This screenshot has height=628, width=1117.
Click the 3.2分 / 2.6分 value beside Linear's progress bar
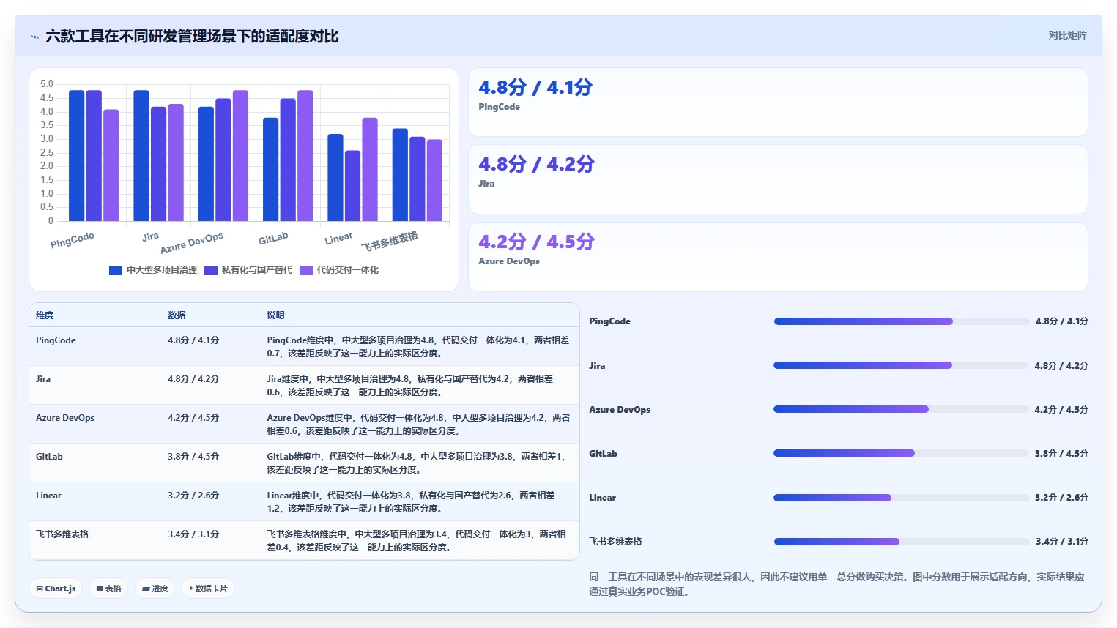click(x=1061, y=498)
